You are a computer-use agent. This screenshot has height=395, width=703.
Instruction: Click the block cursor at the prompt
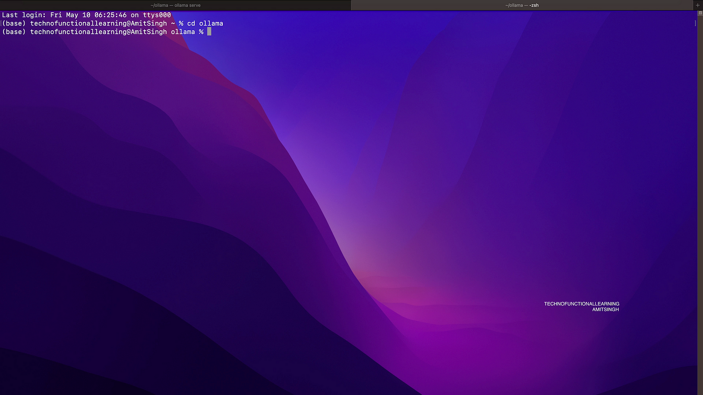[x=209, y=32]
